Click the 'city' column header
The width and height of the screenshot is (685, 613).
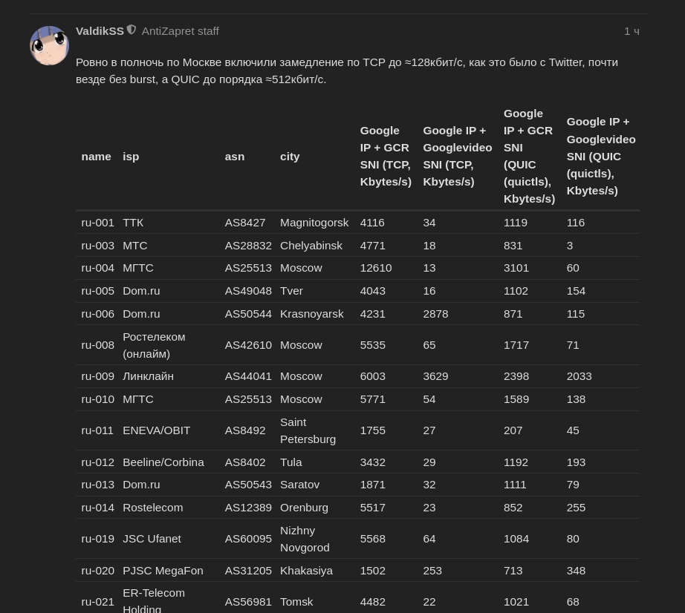click(290, 156)
